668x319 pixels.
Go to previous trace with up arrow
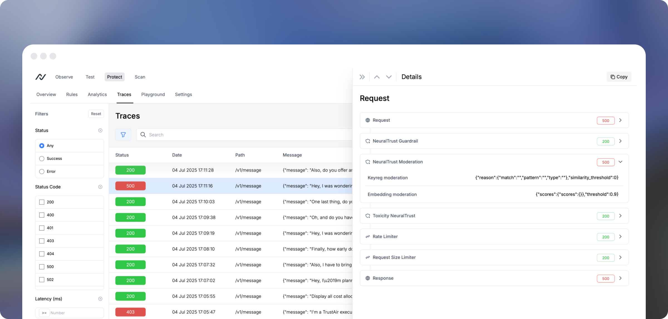pos(377,77)
